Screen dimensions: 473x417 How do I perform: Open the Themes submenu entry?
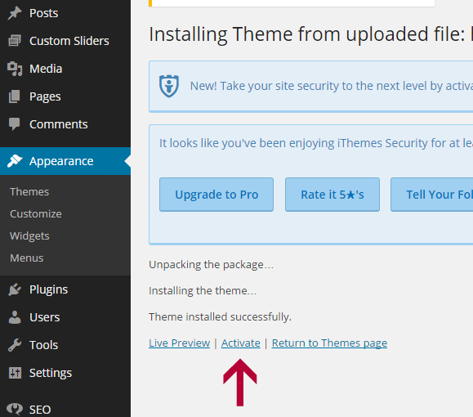[x=29, y=192]
